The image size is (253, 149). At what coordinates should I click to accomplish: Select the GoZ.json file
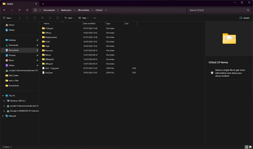point(49,72)
